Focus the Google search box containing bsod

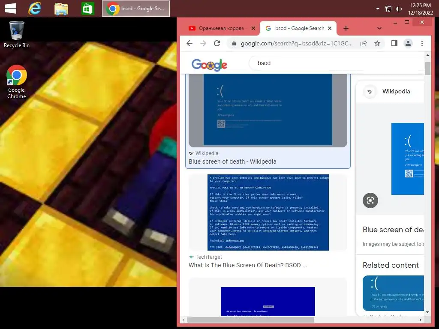(337, 63)
